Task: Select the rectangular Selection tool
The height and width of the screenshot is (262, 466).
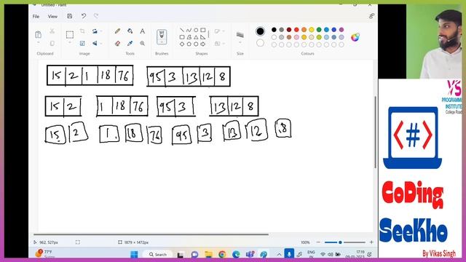Action: click(x=70, y=35)
